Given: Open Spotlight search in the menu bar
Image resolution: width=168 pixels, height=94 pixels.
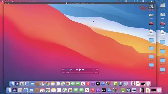Looking at the screenshot, I should pyautogui.click(x=149, y=1).
